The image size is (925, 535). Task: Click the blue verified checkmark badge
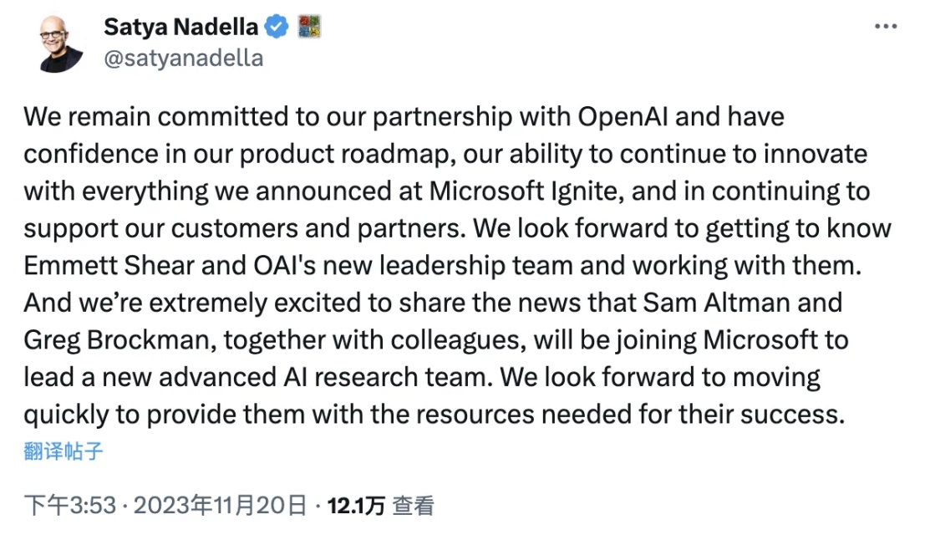276,27
